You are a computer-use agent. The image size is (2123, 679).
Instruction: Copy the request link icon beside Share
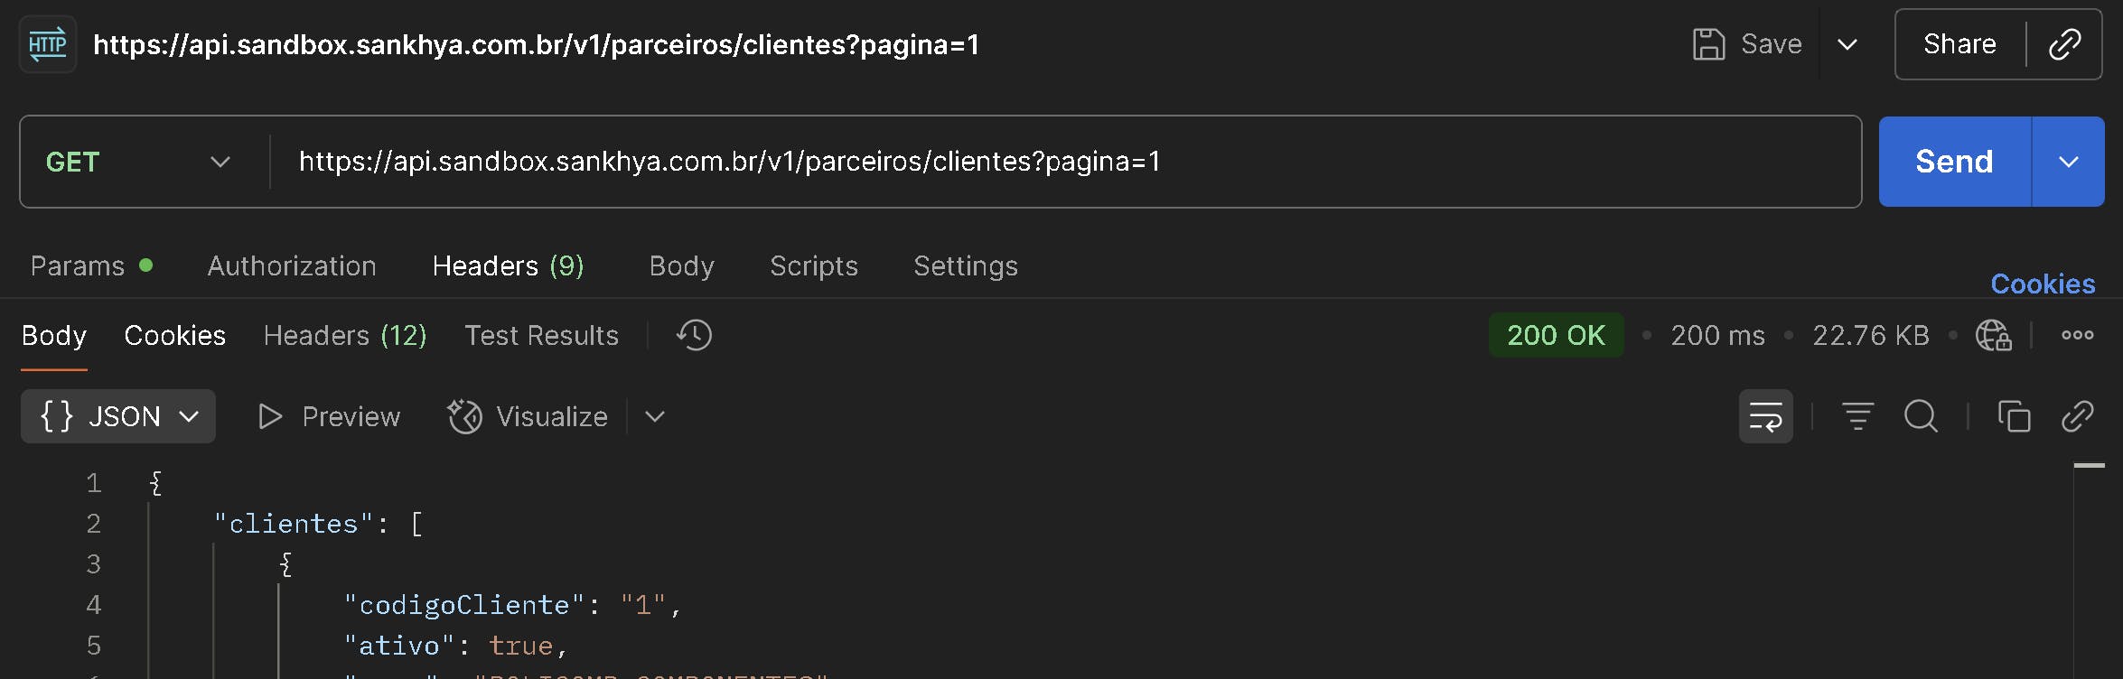coord(2064,44)
